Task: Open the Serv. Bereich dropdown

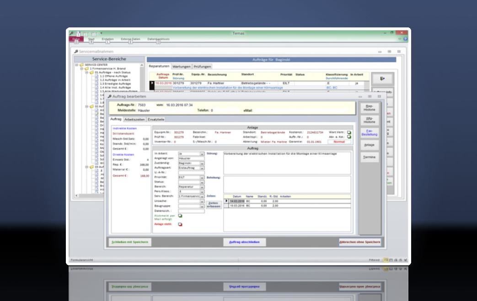Action: [202, 196]
